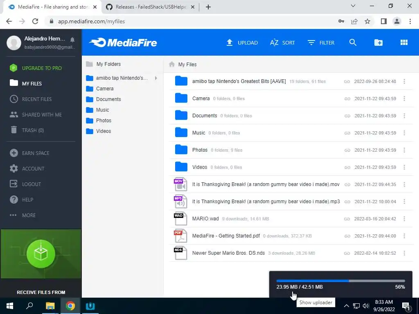Open SHARED WITH ME
Image resolution: width=419 pixels, height=314 pixels.
(36, 114)
